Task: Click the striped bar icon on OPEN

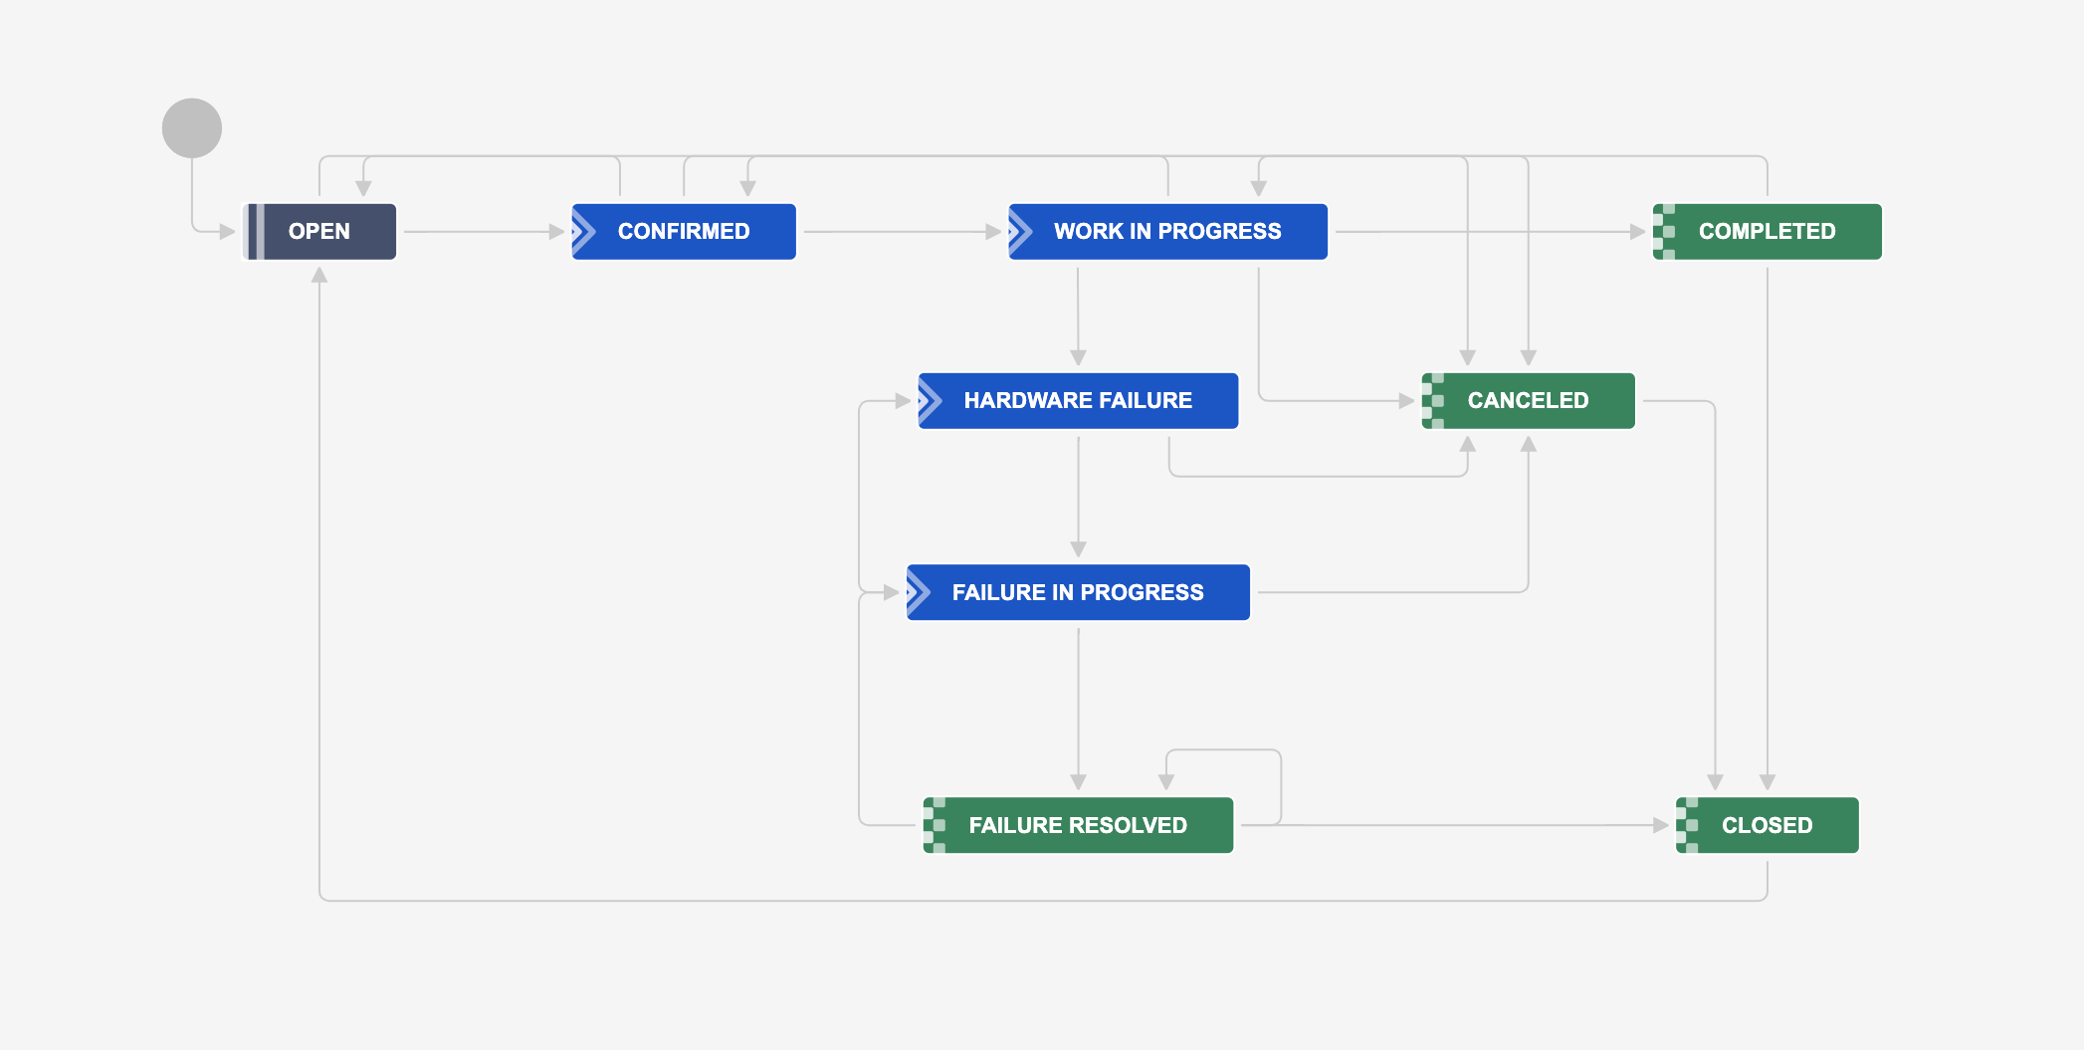Action: coord(256,232)
